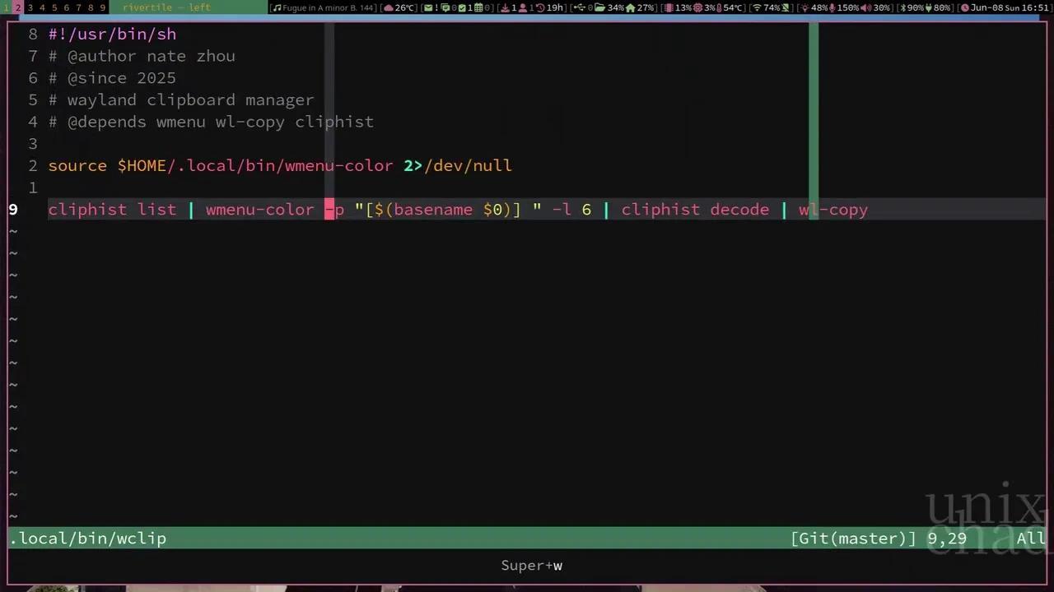The height and width of the screenshot is (592, 1054).
Task: Switch to workspace tag 1
Action: (7, 7)
